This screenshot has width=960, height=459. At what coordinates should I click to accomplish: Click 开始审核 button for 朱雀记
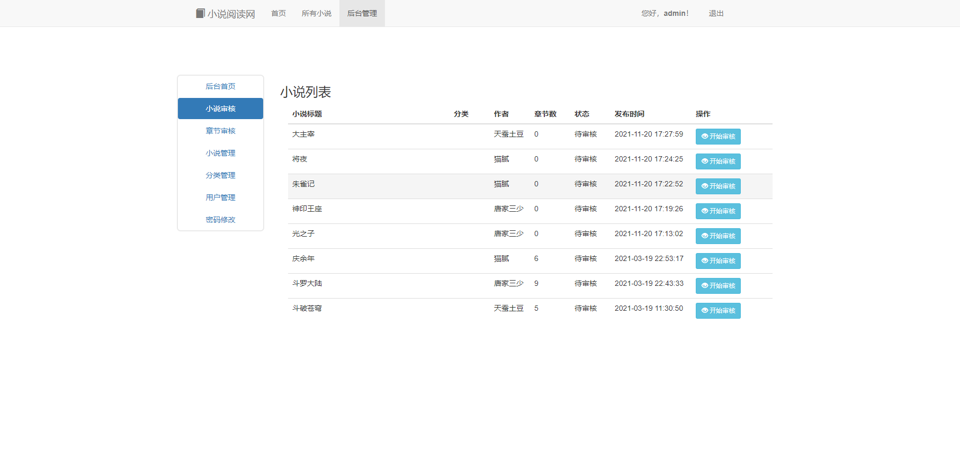[718, 186]
